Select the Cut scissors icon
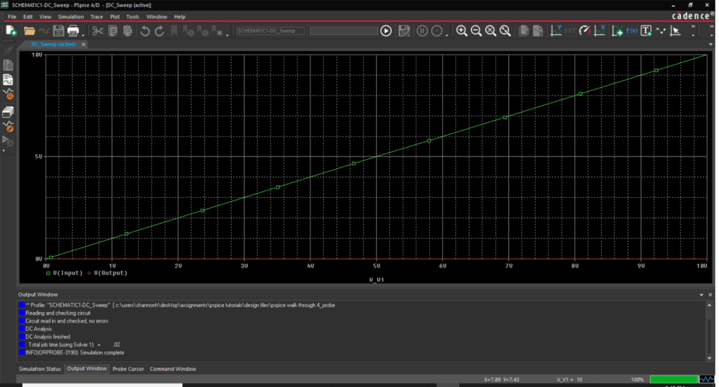Viewport: 719px width, 387px height. (98, 31)
